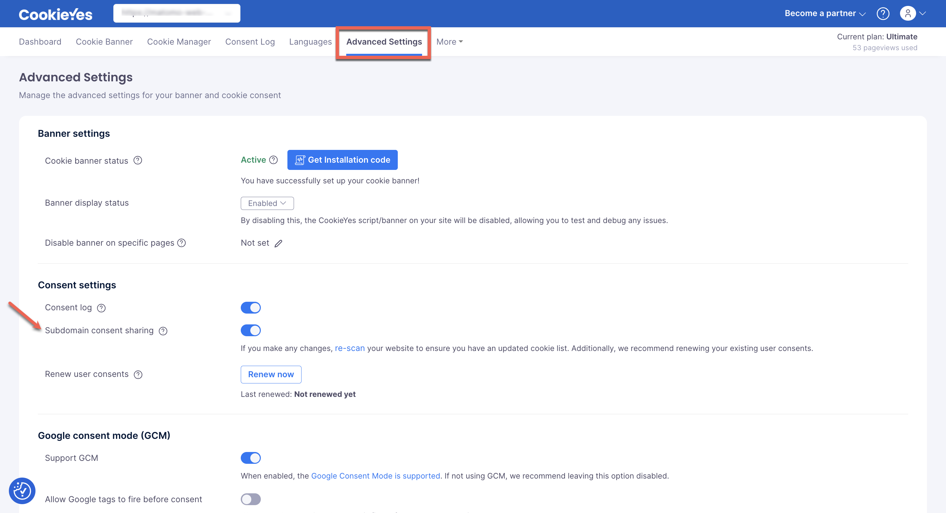Click the help icon beside Renew user consents

(x=138, y=374)
